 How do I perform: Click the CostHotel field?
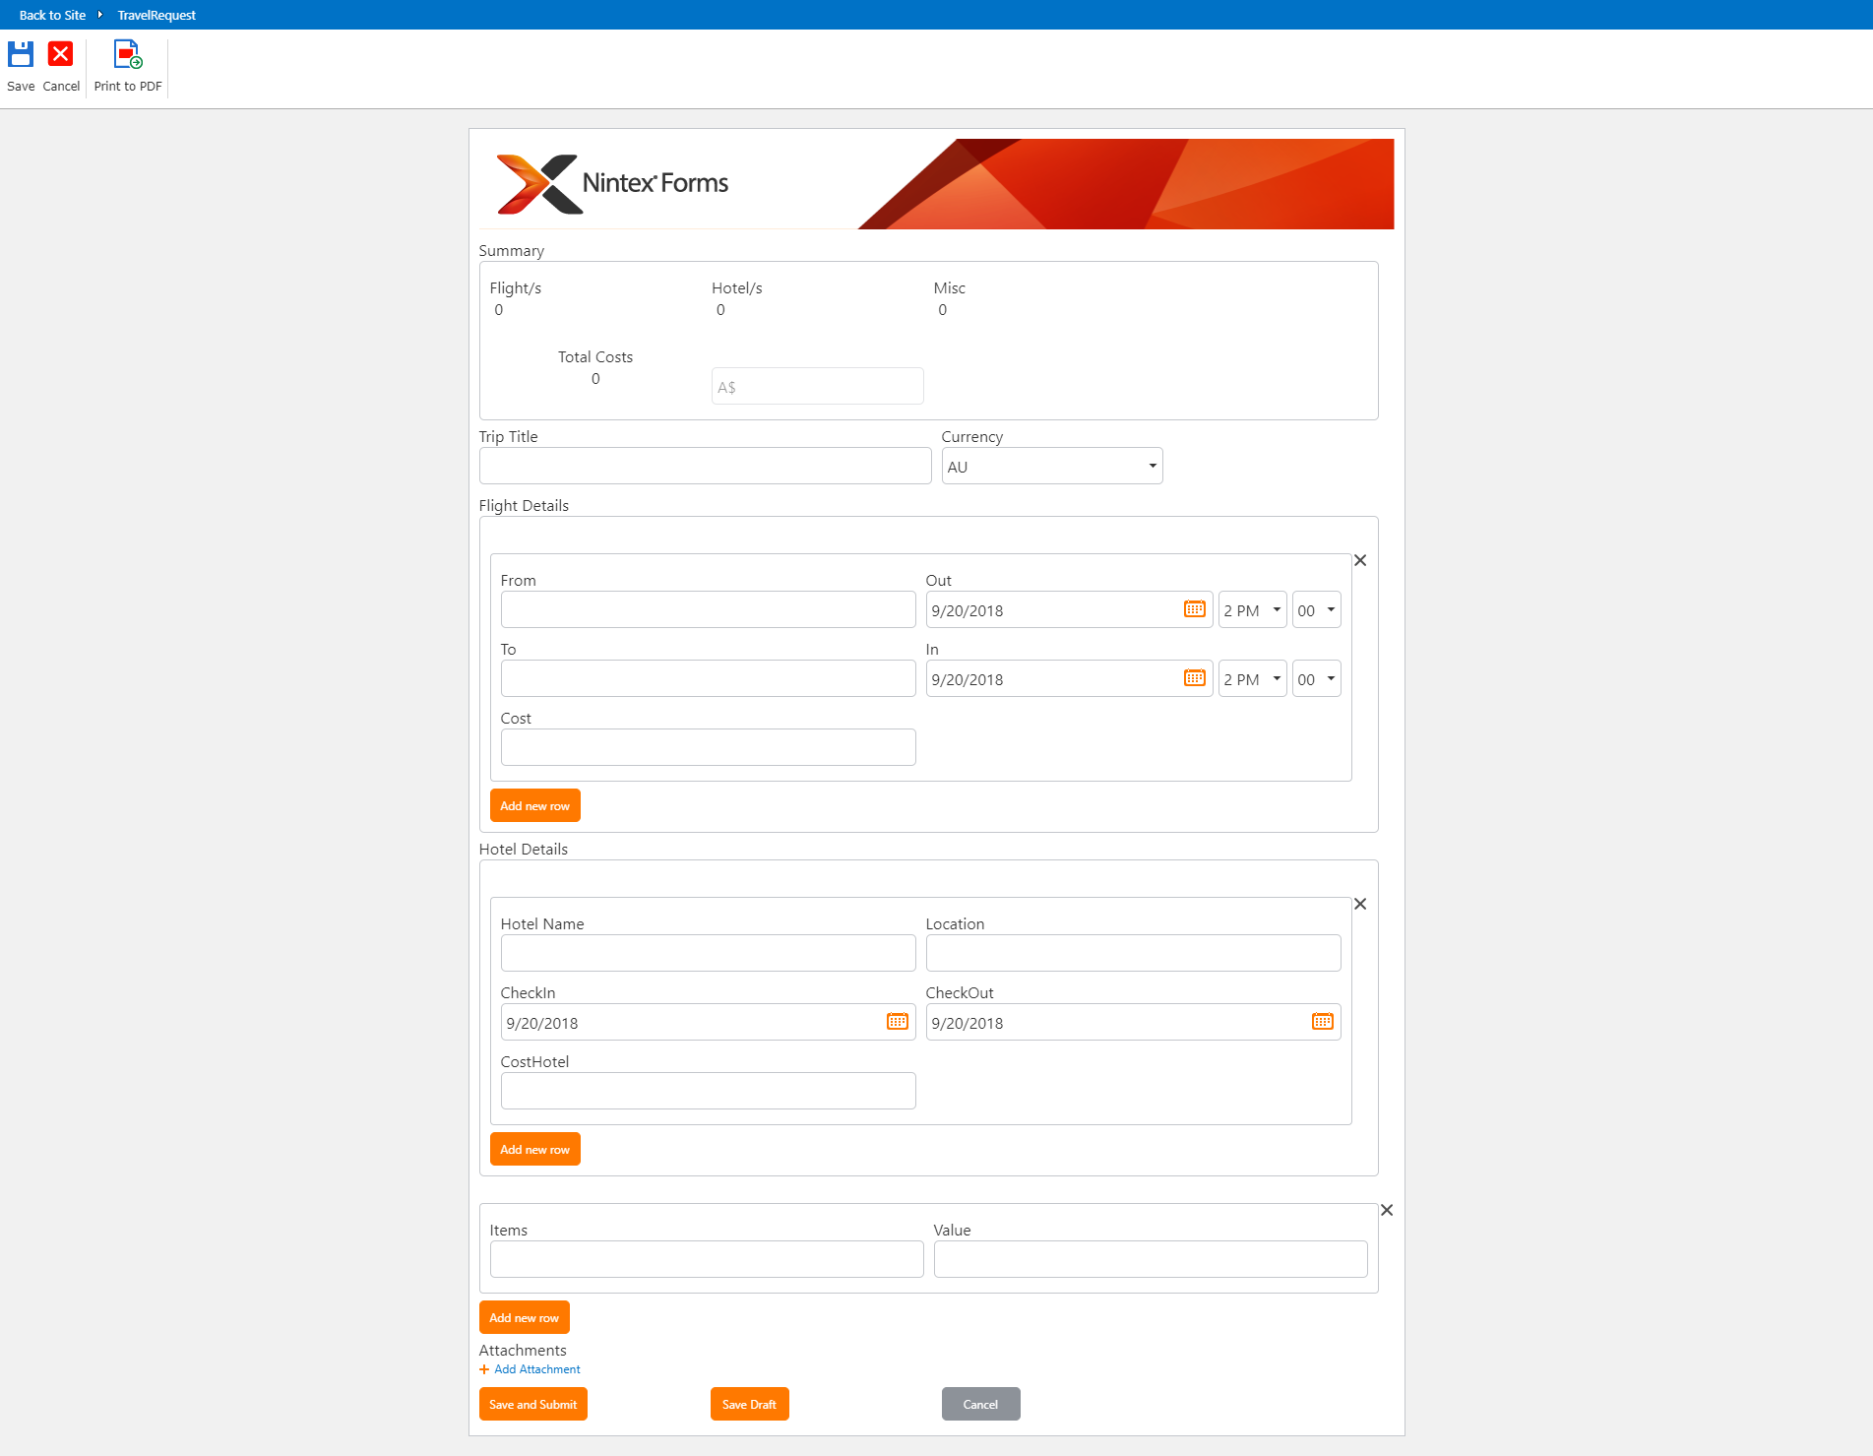[708, 1091]
